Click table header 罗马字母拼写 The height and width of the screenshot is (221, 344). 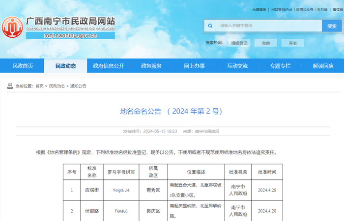(x=121, y=172)
